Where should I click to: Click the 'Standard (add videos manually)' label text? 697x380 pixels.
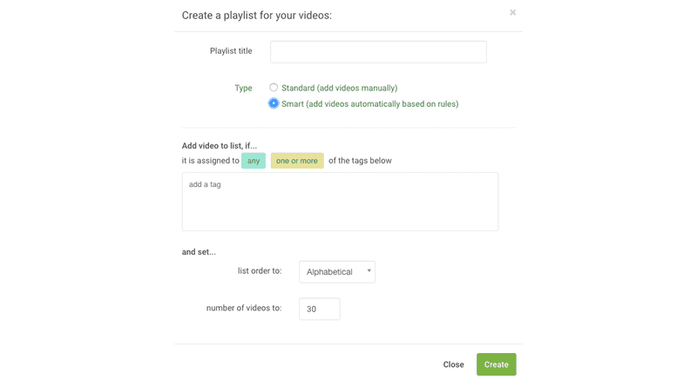[339, 88]
